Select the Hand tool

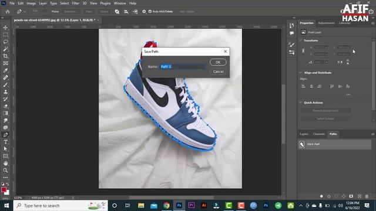tap(5, 163)
